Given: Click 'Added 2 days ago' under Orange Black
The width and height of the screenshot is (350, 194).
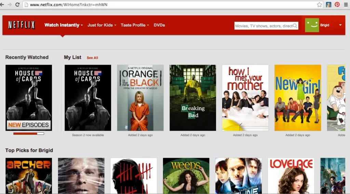Looking at the screenshot, I should [x=140, y=135].
